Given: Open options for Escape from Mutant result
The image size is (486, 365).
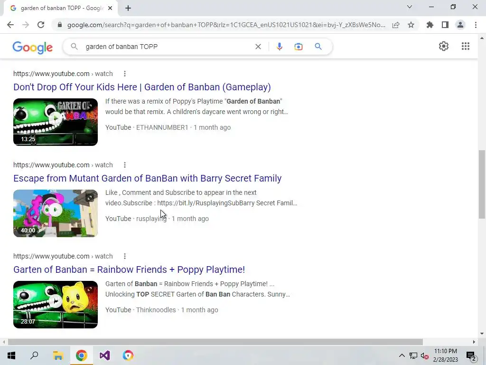Looking at the screenshot, I should click(125, 165).
